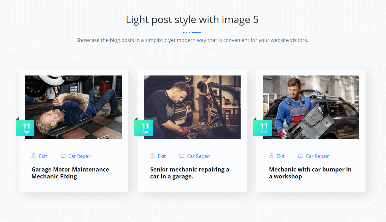Open the 'Senior mechanic repairing a car' title

(189, 173)
